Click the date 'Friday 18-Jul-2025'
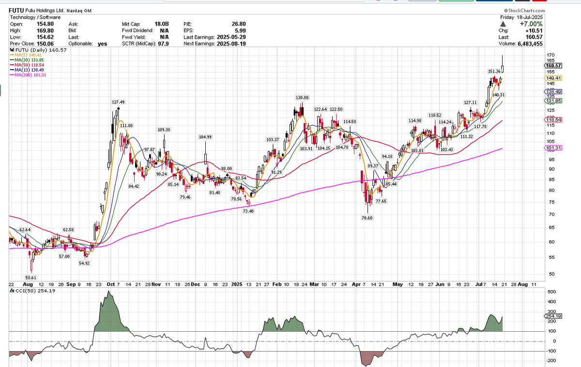The image size is (581, 367). pyautogui.click(x=522, y=17)
